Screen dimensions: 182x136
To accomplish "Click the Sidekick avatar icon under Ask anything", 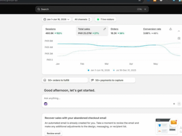I will (45, 104).
